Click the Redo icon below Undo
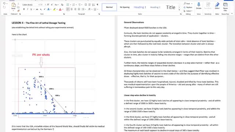 4,7
